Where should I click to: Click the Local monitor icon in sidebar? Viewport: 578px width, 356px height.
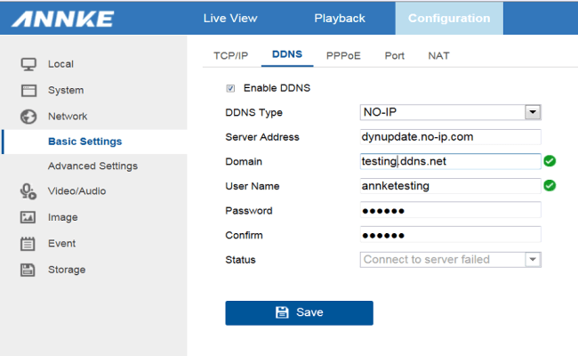coord(28,64)
